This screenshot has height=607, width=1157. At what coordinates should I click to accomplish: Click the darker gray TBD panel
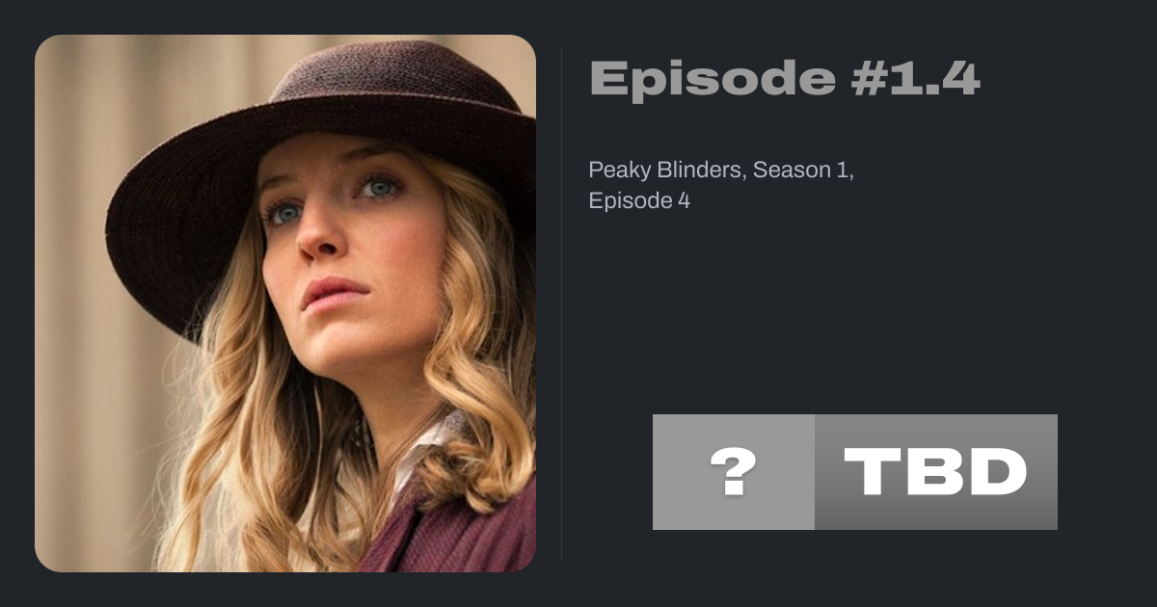tap(936, 472)
